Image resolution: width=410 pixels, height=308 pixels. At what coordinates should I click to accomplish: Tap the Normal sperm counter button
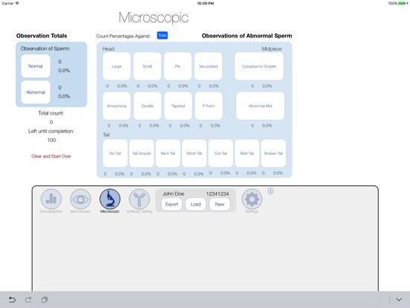point(36,66)
